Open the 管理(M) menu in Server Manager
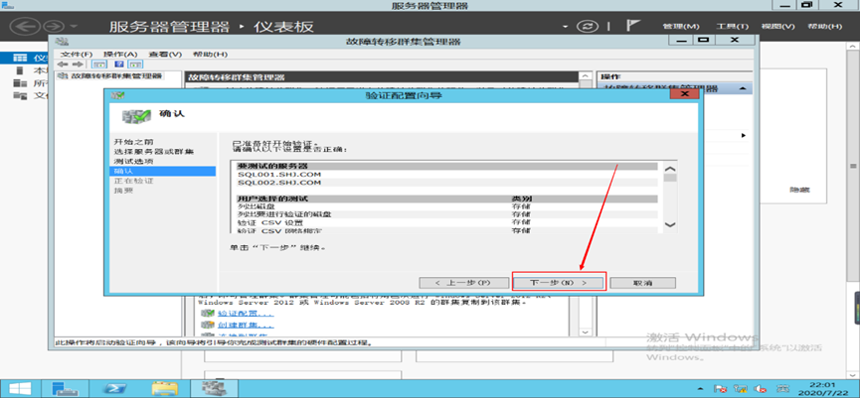 (681, 26)
